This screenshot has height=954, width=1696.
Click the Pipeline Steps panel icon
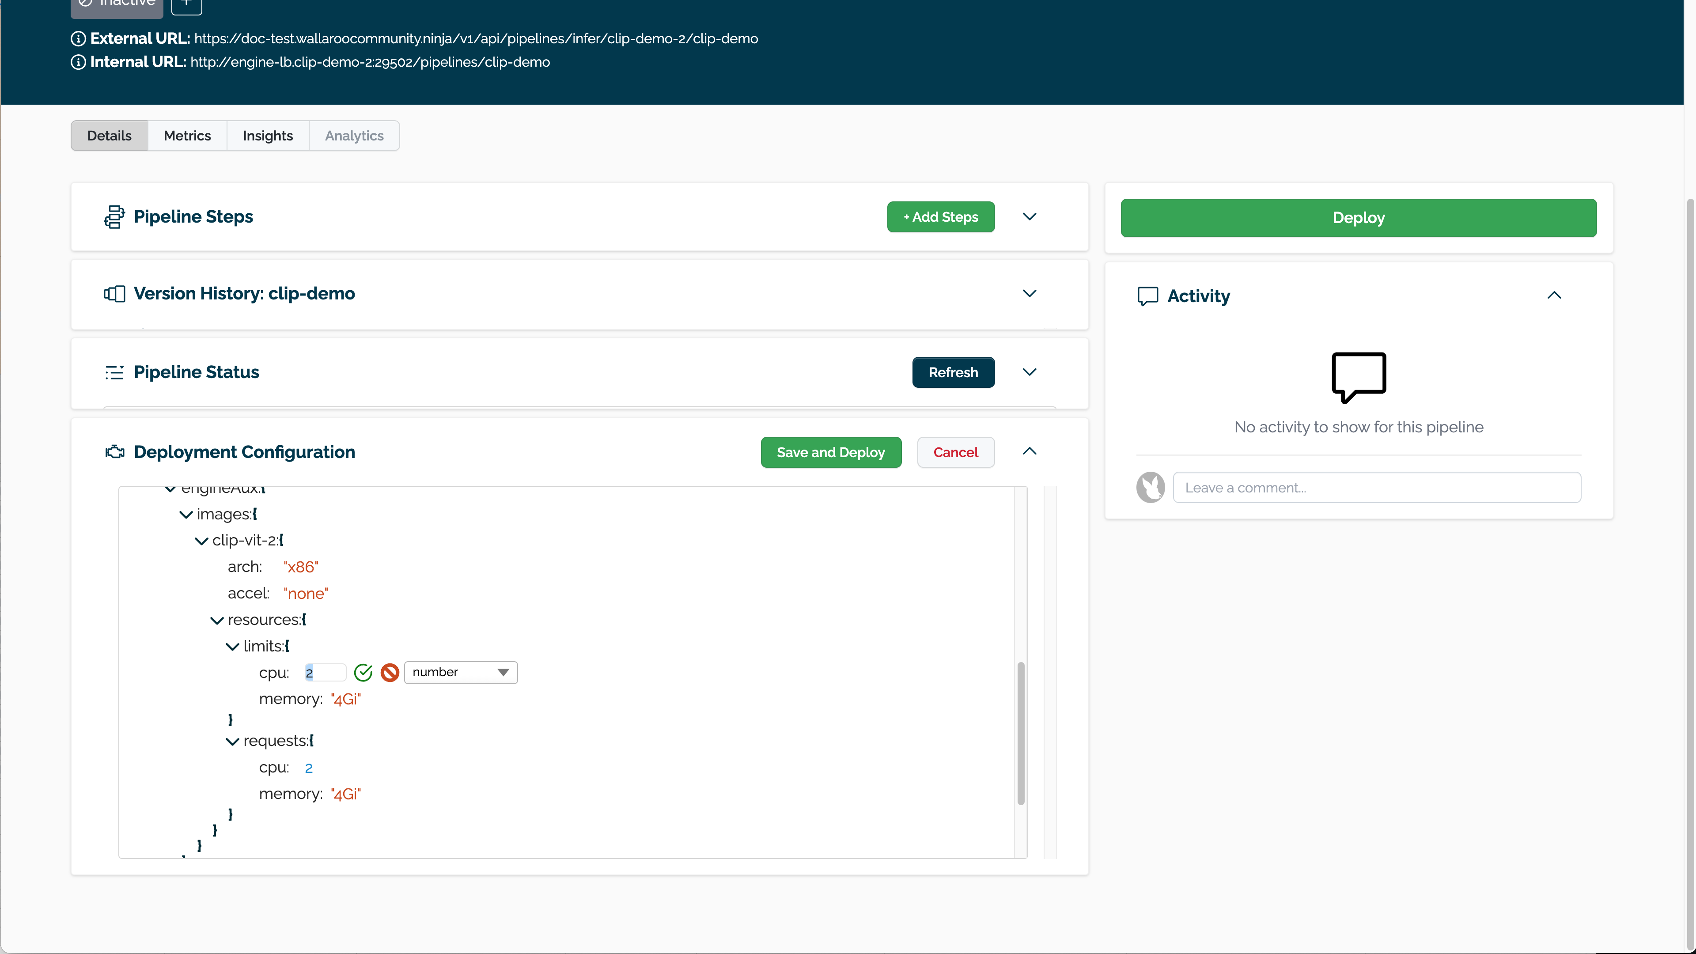coord(114,216)
